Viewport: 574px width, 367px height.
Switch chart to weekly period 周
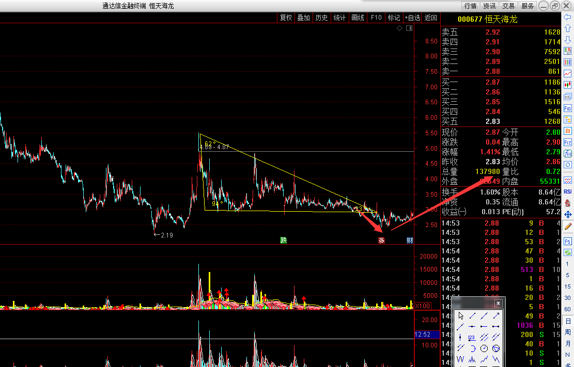coord(568,332)
